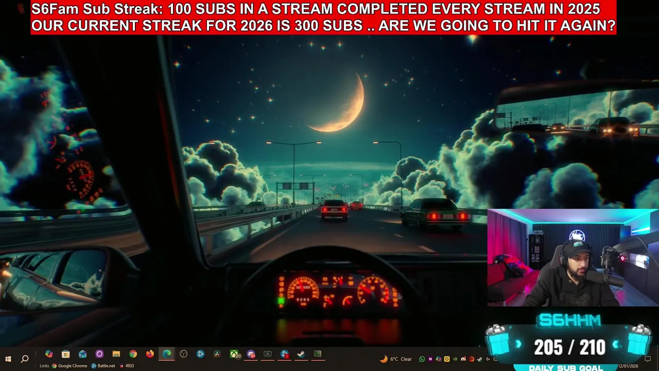
Task: Open Google Chrome link in Links toolbar
Action: point(70,366)
